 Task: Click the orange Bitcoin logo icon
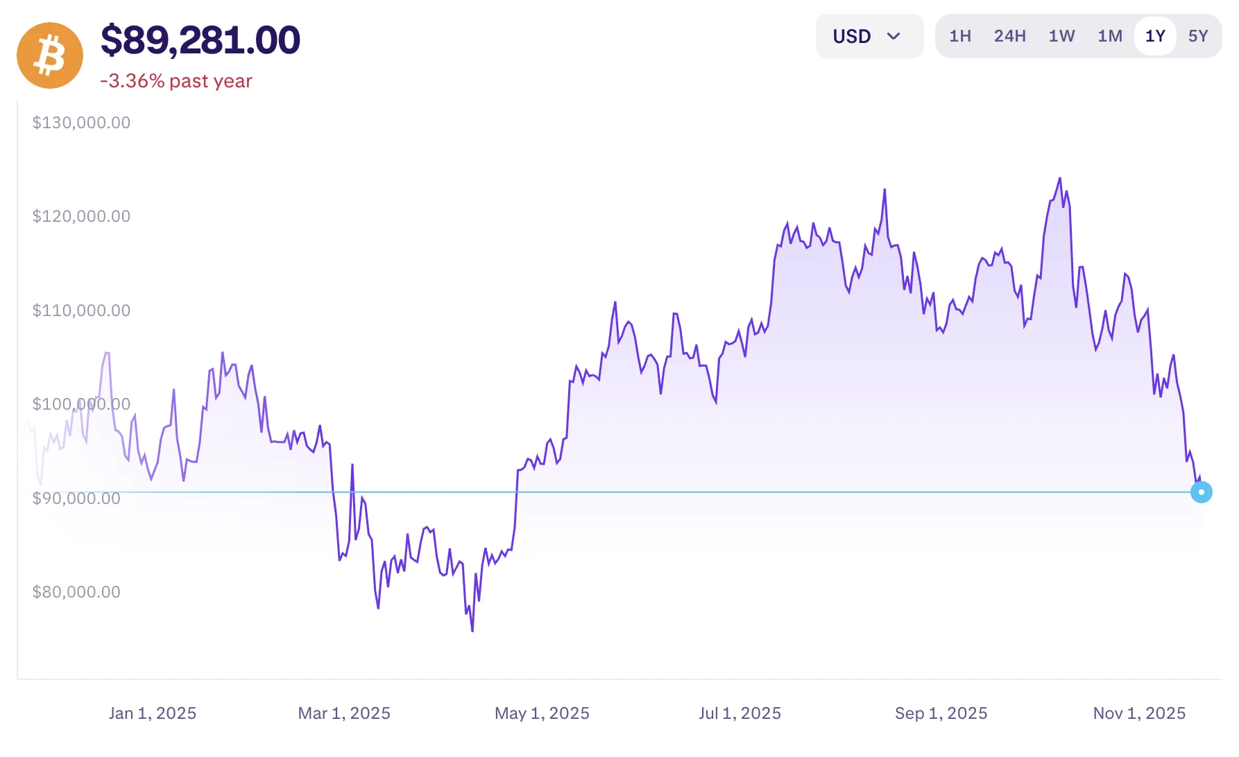pos(50,55)
